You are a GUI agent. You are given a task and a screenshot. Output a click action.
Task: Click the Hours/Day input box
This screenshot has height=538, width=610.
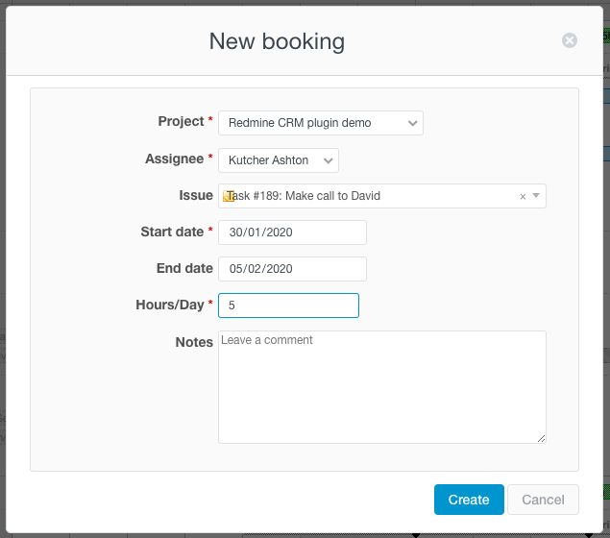click(x=288, y=306)
